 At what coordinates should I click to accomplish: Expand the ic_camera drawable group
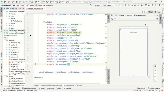(x=7, y=52)
